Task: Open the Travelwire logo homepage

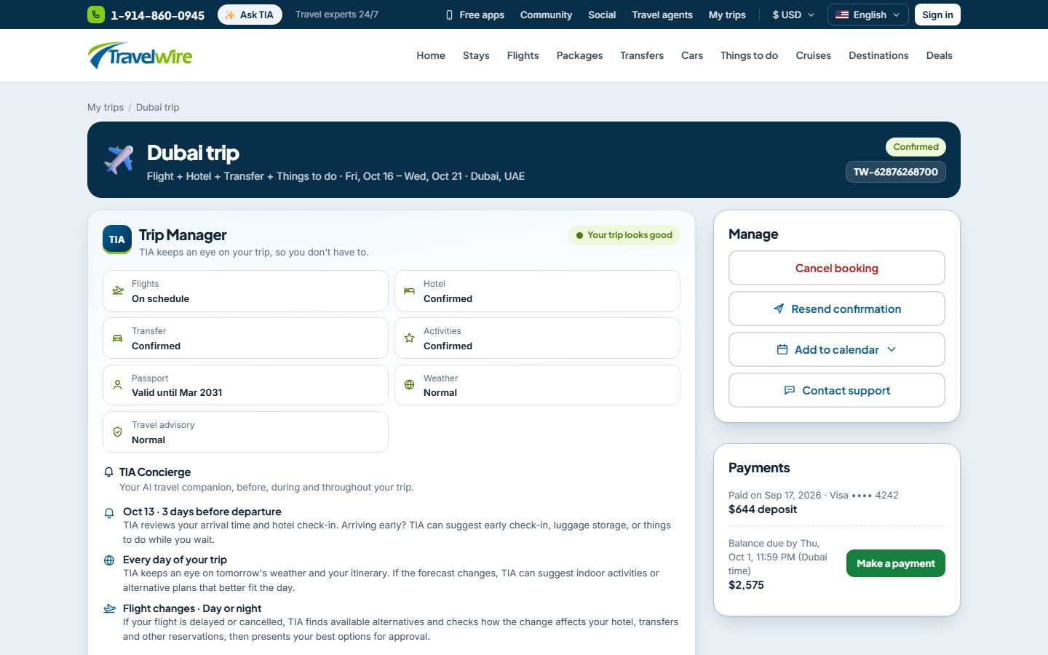Action: (x=140, y=55)
